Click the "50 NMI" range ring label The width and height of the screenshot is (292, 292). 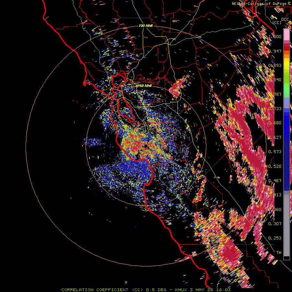click(x=146, y=86)
